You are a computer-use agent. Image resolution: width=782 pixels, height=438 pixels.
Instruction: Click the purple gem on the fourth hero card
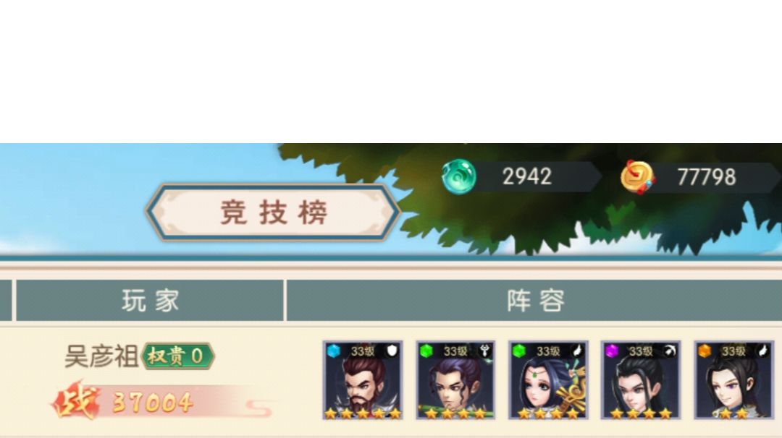pyautogui.click(x=611, y=351)
